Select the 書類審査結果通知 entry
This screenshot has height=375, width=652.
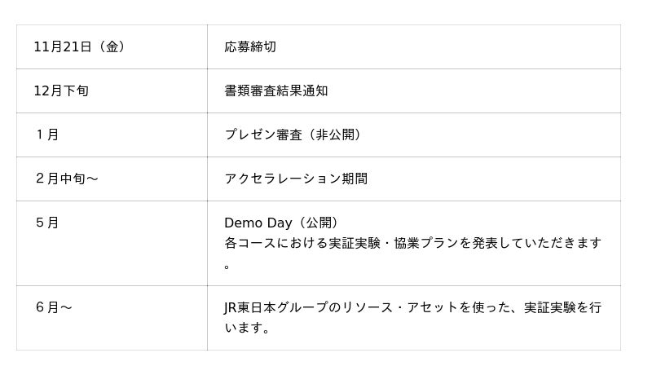[x=276, y=90]
